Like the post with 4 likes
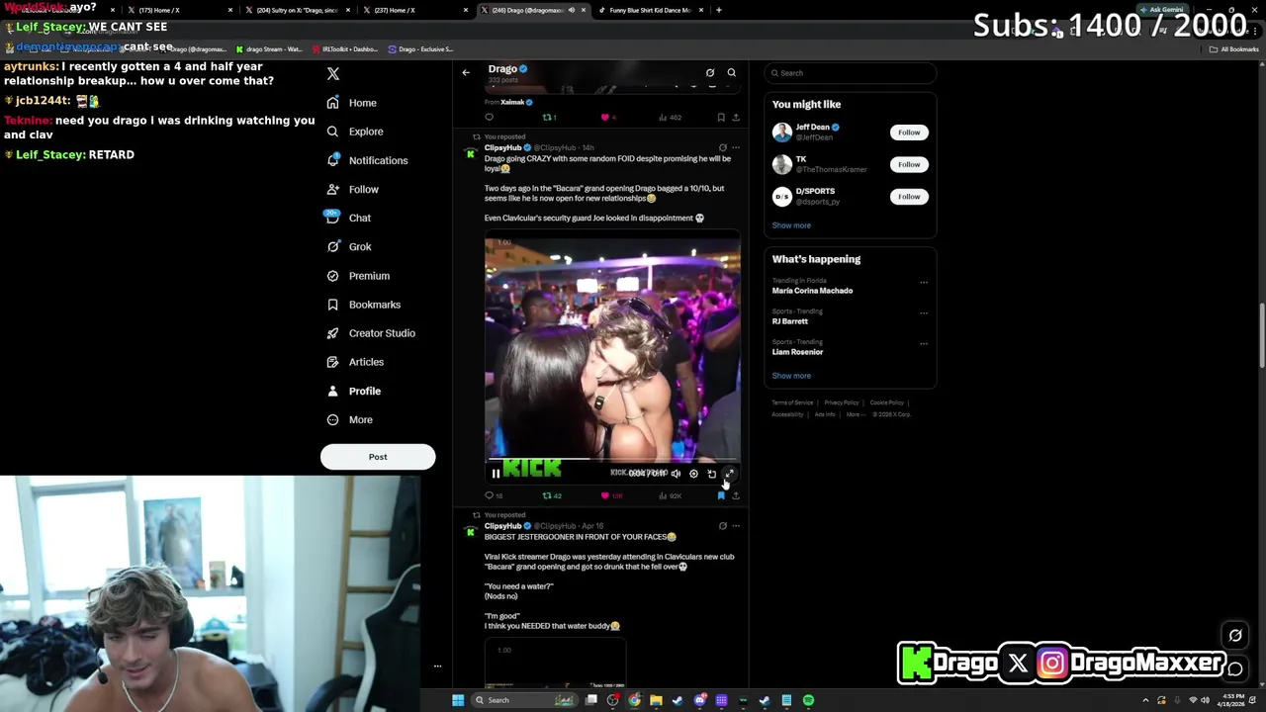This screenshot has height=712, width=1266. click(608, 118)
